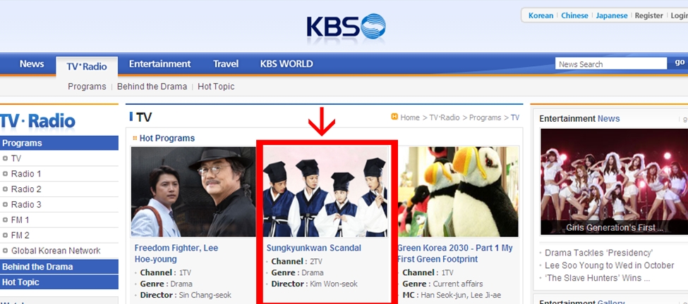This screenshot has height=304, width=688.
Task: Open the KBS WORLD tab
Action: (286, 64)
